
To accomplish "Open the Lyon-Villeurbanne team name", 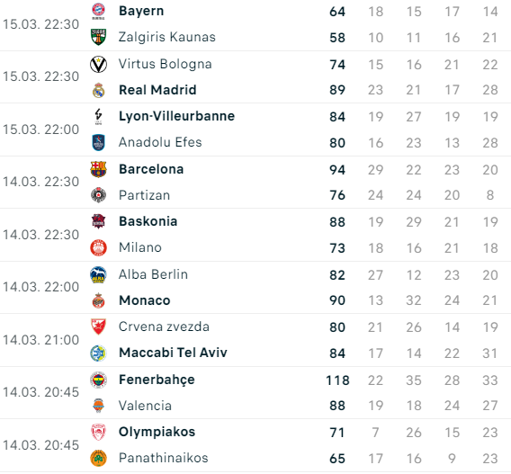I will pyautogui.click(x=176, y=116).
